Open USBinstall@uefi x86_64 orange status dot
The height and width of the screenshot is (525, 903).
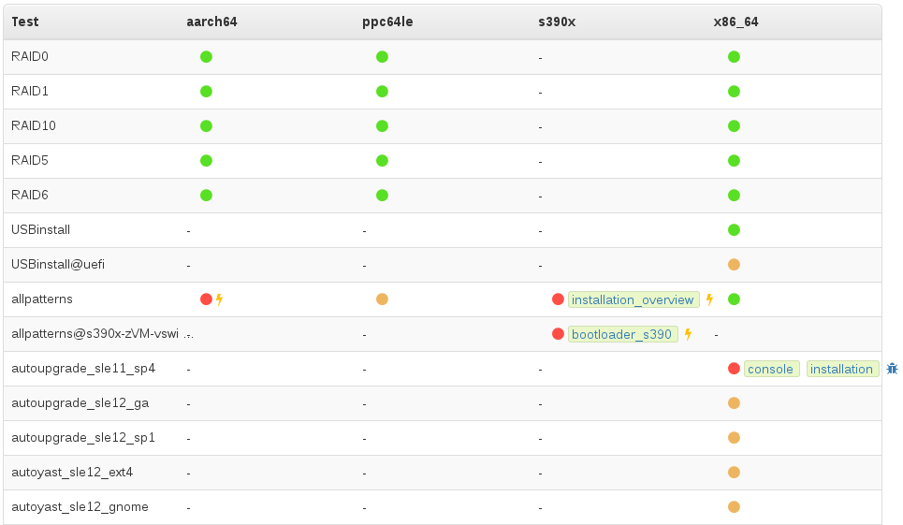coord(734,265)
